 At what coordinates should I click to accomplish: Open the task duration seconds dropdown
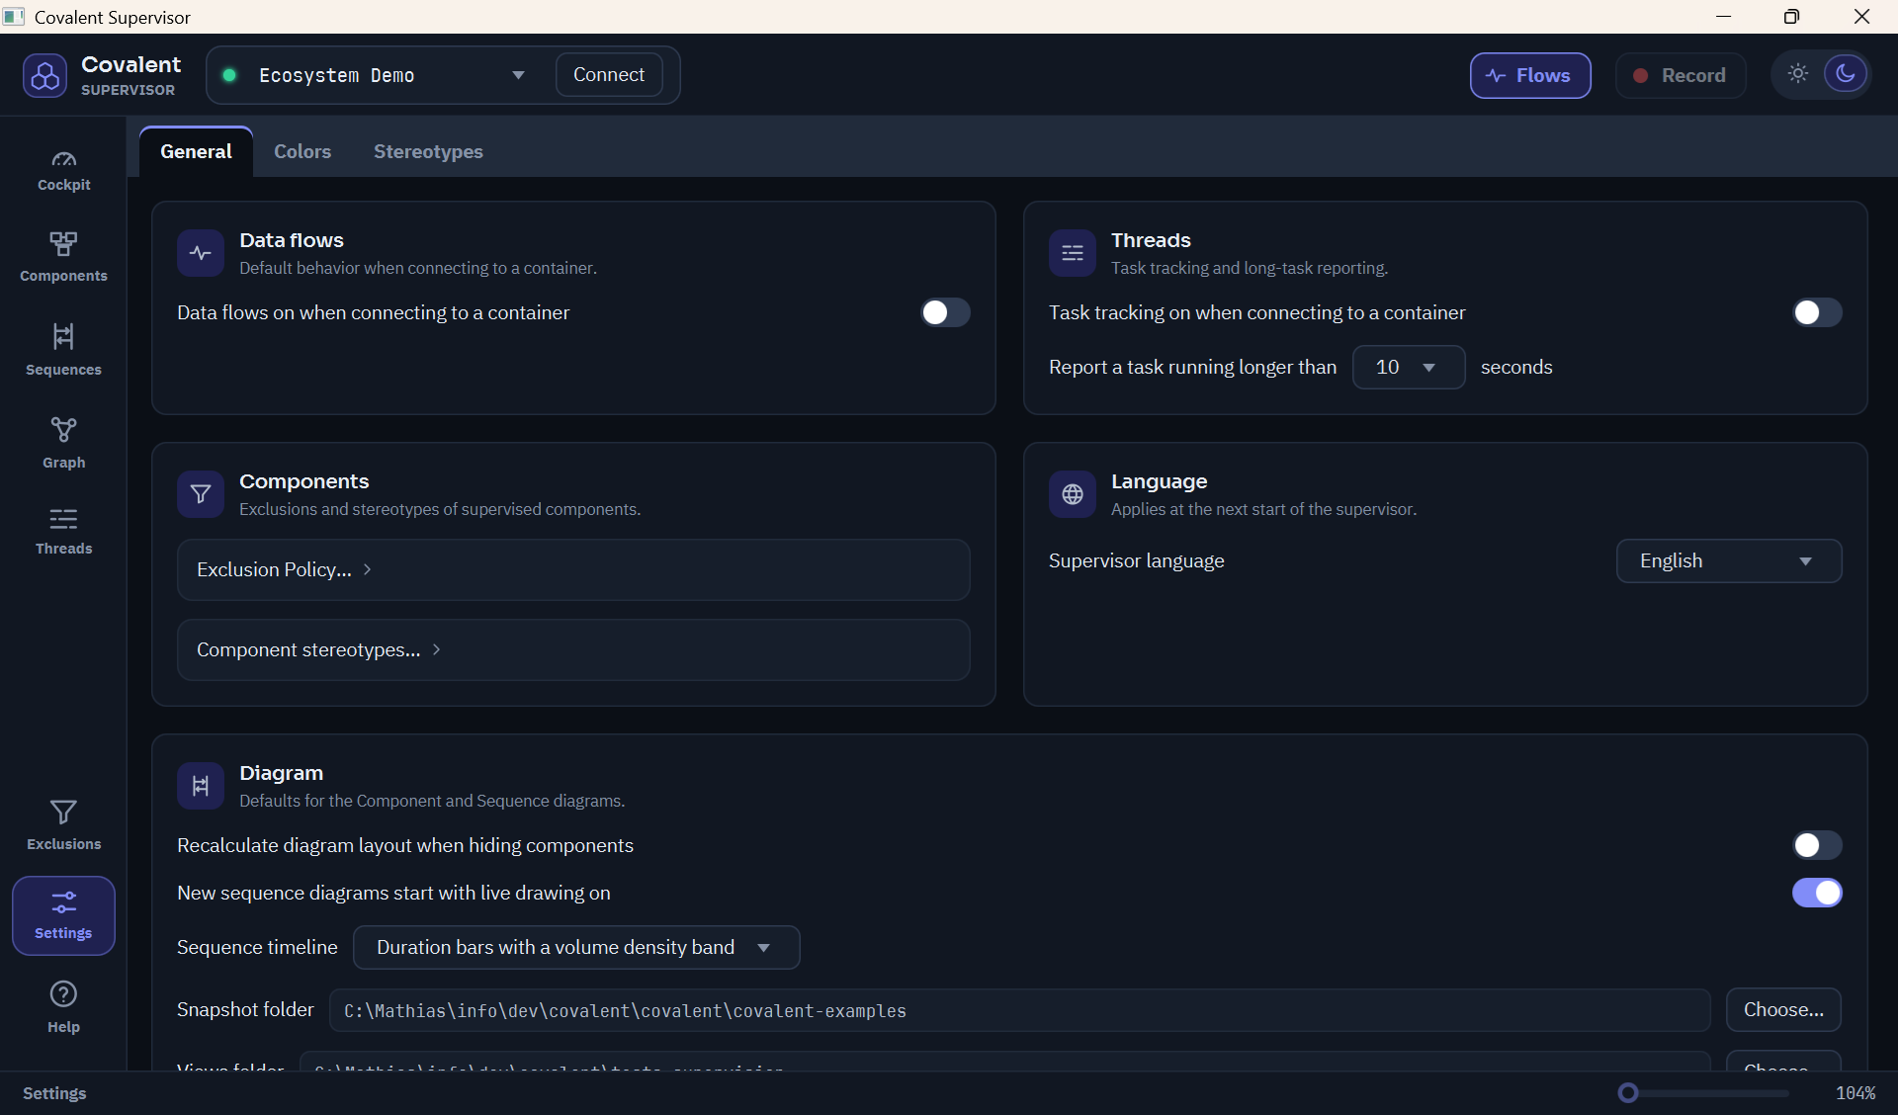pos(1408,367)
